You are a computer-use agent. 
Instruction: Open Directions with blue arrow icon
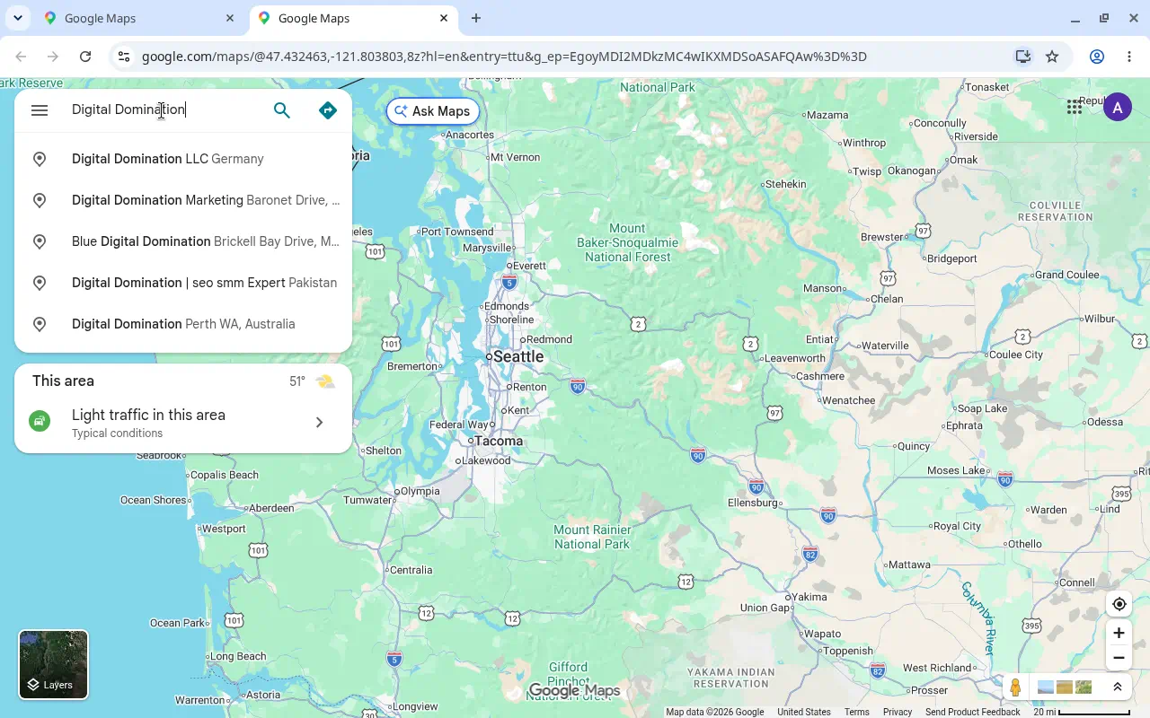[328, 110]
